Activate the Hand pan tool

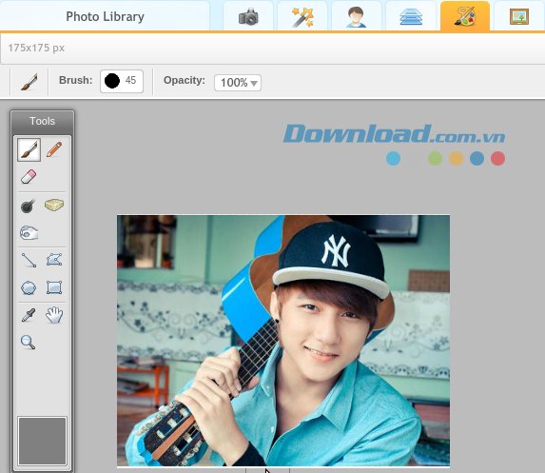point(54,315)
